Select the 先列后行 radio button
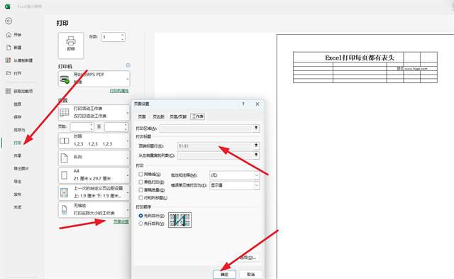The width and height of the screenshot is (454, 279). 140,216
